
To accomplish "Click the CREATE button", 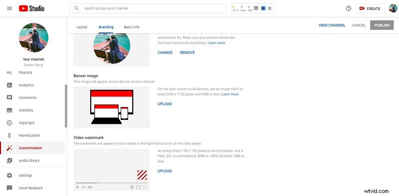I will (x=370, y=8).
